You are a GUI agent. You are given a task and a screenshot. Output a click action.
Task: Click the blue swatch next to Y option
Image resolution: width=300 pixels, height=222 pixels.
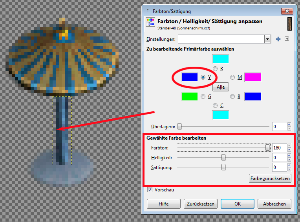point(189,77)
